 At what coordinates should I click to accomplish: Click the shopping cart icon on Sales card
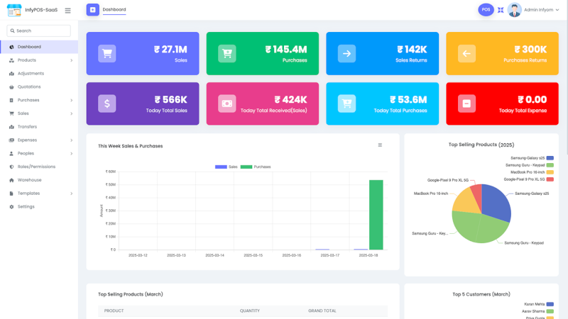point(107,53)
